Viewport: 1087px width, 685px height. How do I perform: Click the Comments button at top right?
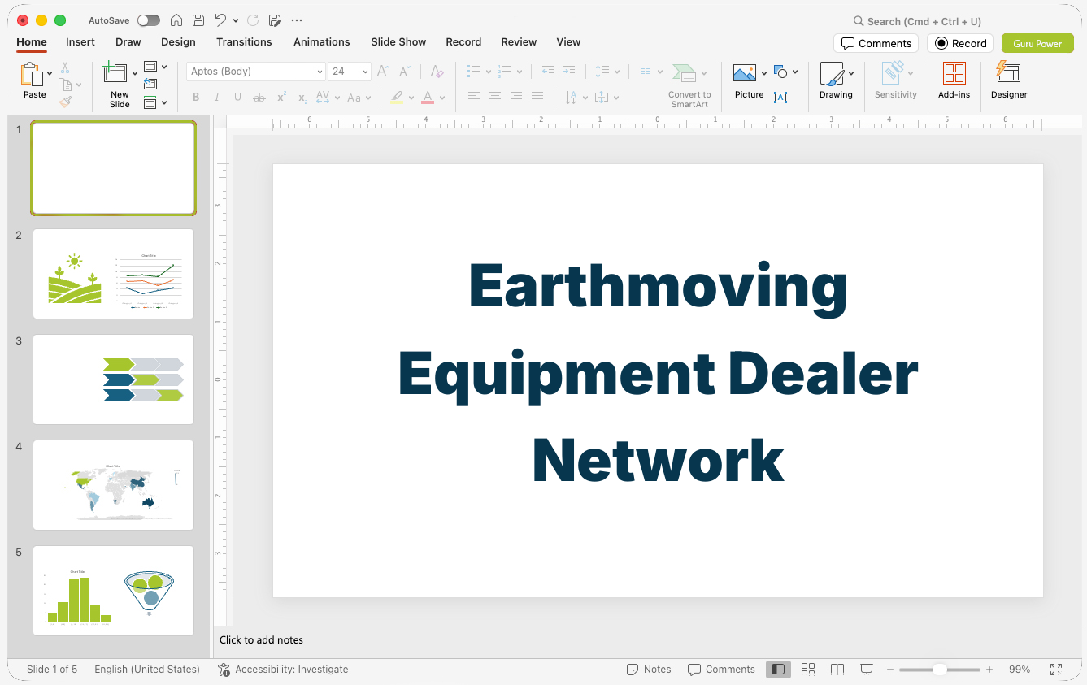tap(876, 43)
